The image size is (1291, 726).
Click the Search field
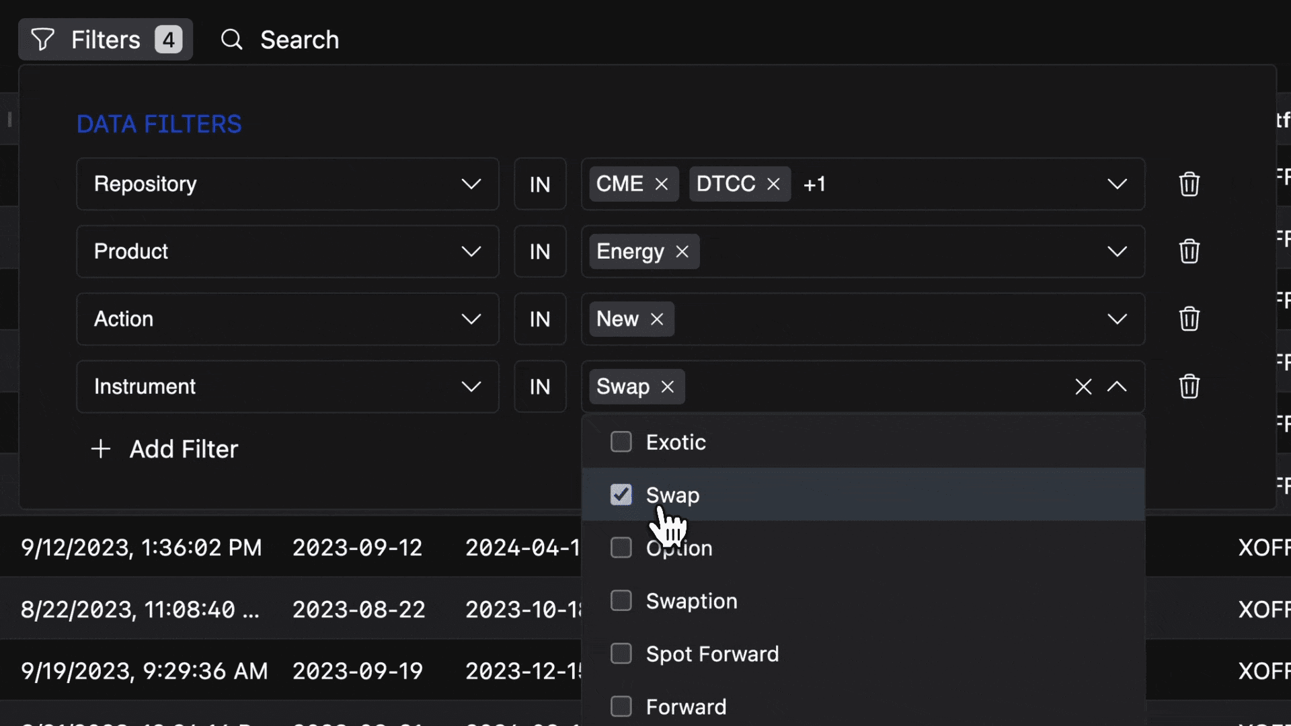pyautogui.click(x=299, y=40)
